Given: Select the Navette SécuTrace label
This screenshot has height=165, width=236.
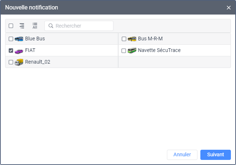Looking at the screenshot, I should tap(159, 51).
